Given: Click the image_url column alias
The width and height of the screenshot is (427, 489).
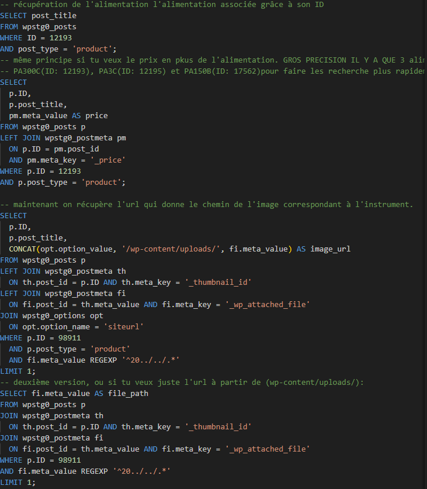Looking at the screenshot, I should point(330,249).
